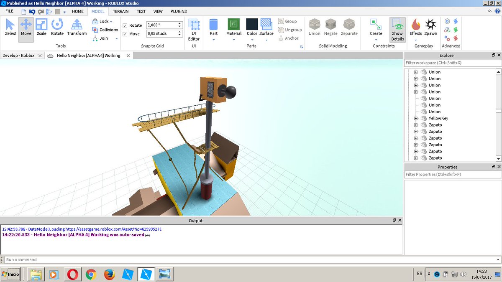Screen dimensions: 502x282
Task: Expand the YellowKey node in Explorer
Action: pyautogui.click(x=416, y=118)
